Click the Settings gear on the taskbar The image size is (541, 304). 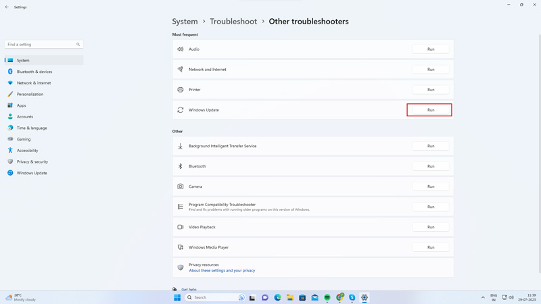click(x=364, y=297)
